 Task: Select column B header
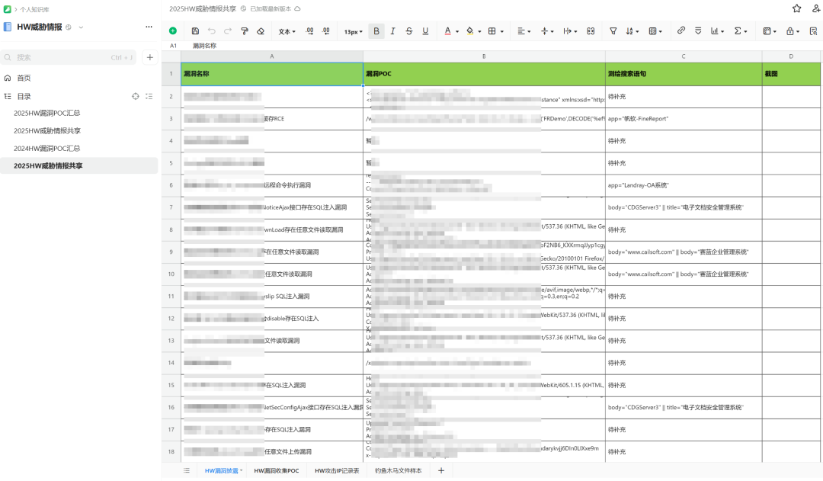pos(484,56)
